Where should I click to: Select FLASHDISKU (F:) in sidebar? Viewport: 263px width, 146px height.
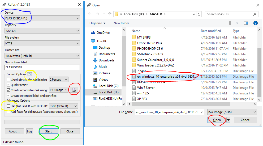coord(107,99)
